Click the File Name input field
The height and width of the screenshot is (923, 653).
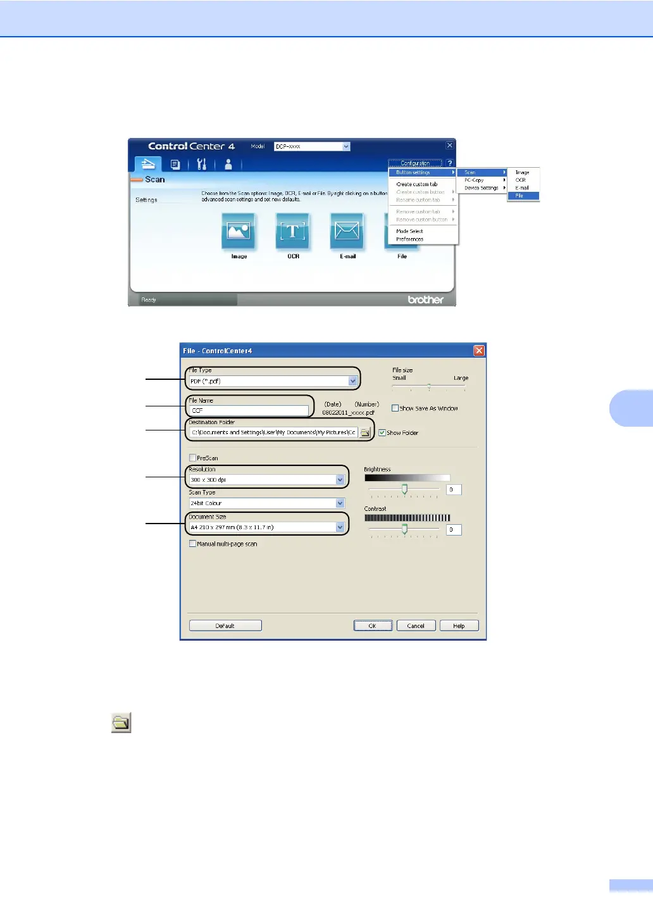[249, 410]
